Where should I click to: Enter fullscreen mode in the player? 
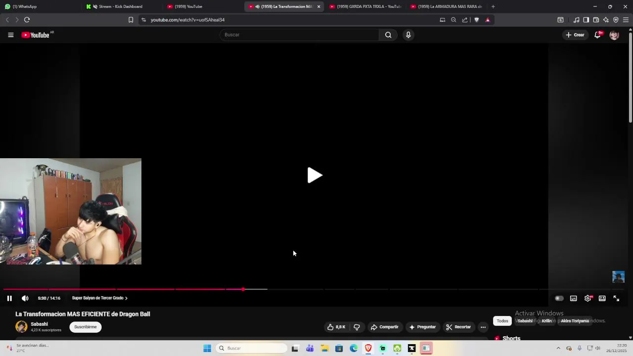pos(617,298)
